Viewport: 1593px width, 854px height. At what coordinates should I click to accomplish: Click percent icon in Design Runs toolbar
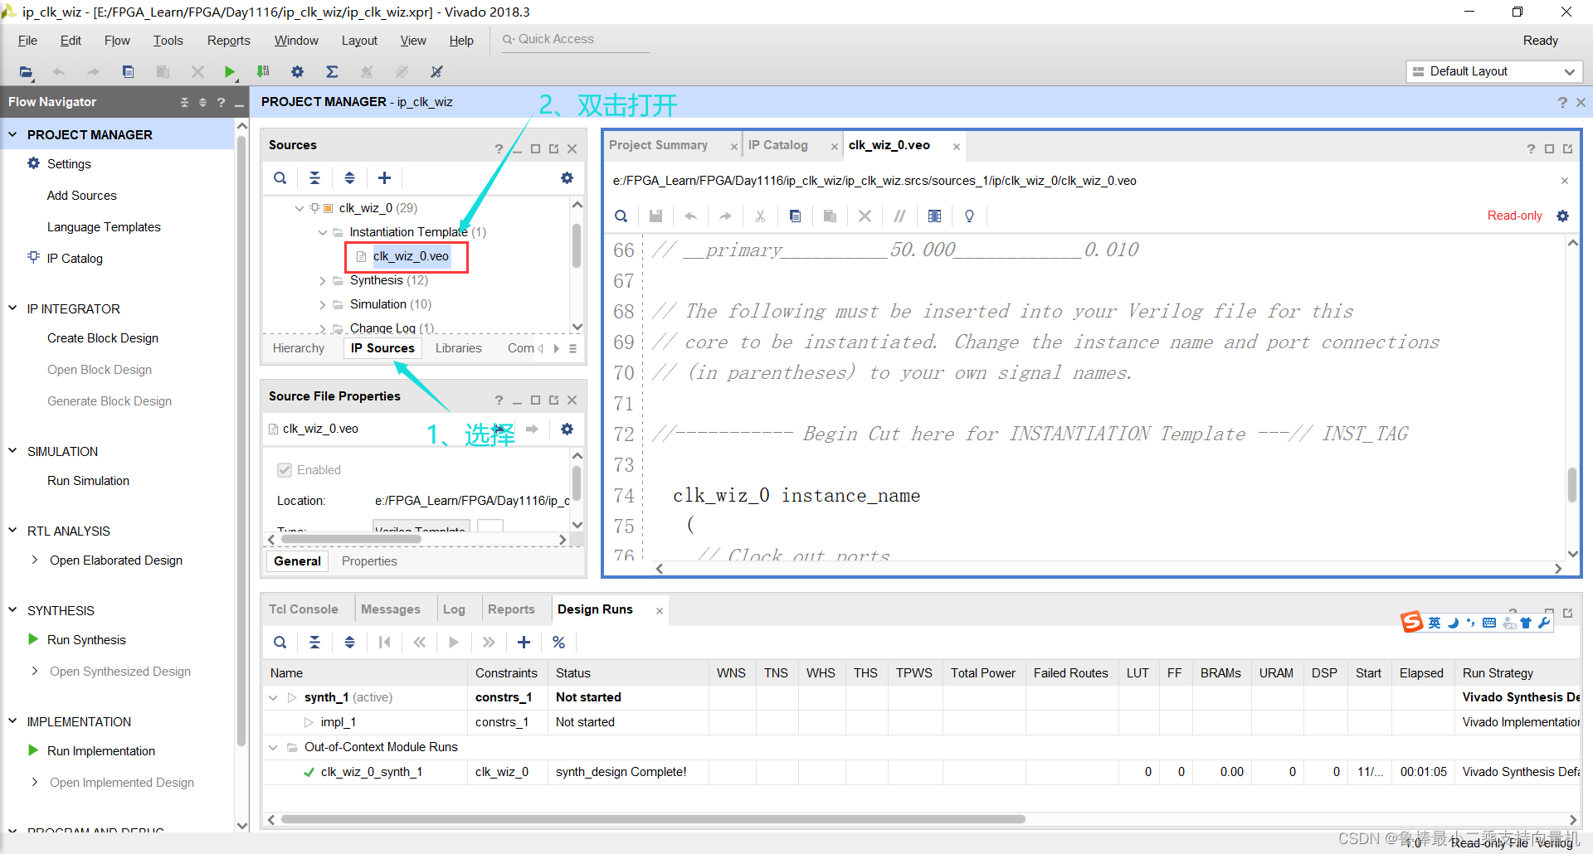(x=558, y=642)
